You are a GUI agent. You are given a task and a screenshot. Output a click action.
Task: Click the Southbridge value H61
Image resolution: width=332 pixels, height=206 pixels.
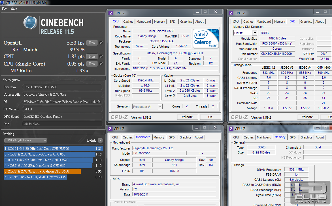point(174,165)
